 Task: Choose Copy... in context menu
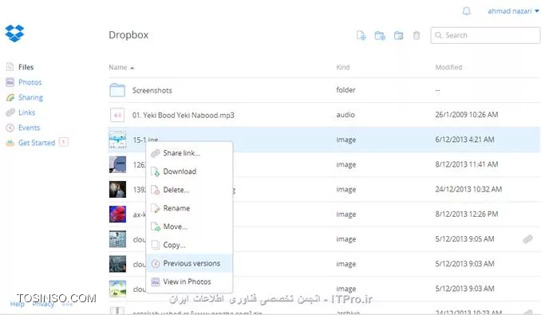(x=189, y=245)
